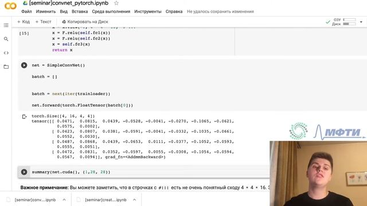Click the execution count [15] label
Viewport: 367px width, 206px height.
click(x=24, y=33)
